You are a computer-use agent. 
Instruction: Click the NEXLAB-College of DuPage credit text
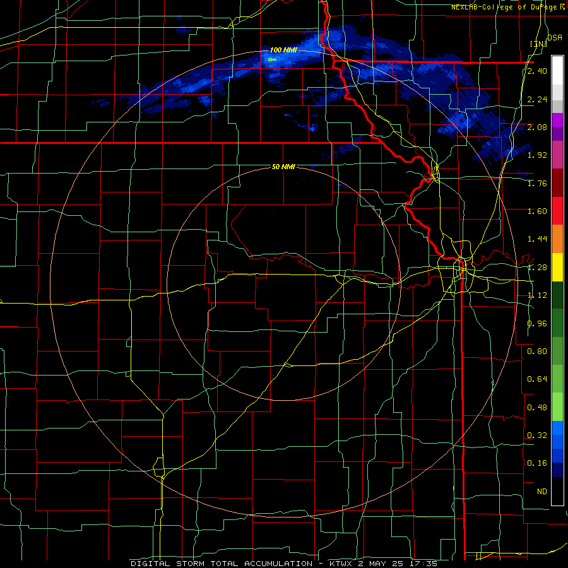pos(506,7)
